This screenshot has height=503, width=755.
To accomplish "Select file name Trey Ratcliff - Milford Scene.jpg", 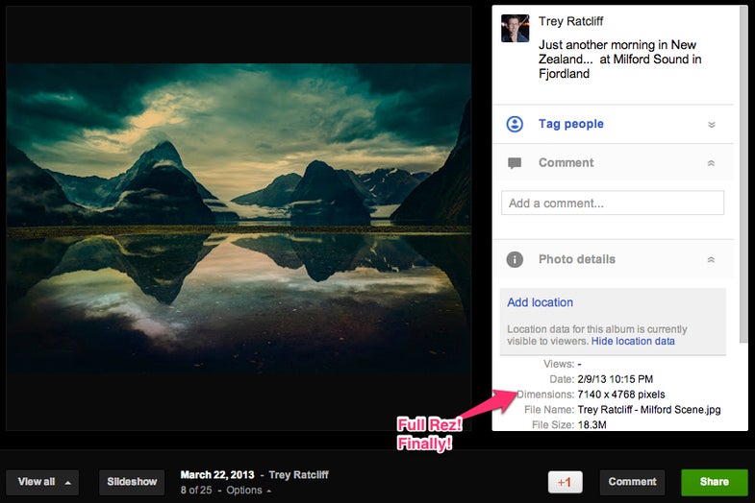I will pos(648,410).
